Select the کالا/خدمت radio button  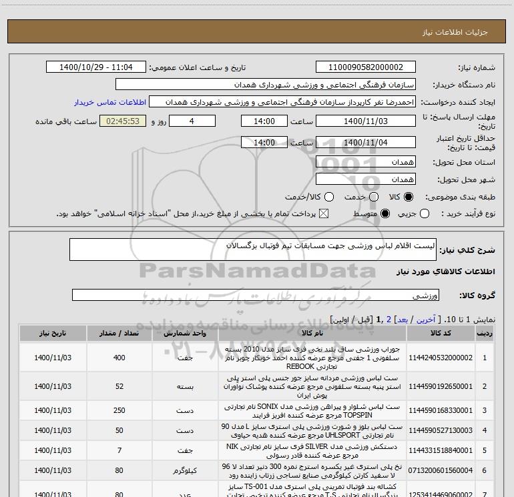[329, 197]
